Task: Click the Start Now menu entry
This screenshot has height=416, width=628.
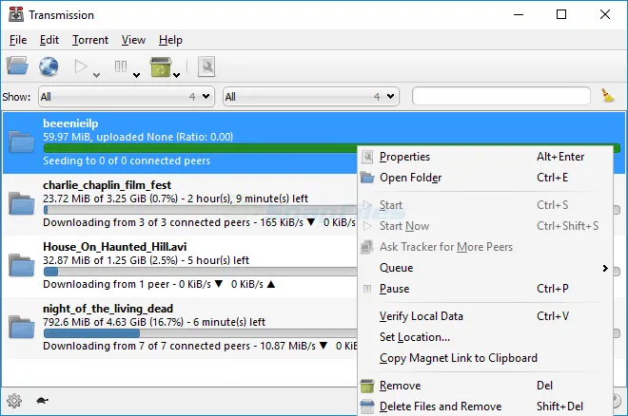Action: (484, 226)
